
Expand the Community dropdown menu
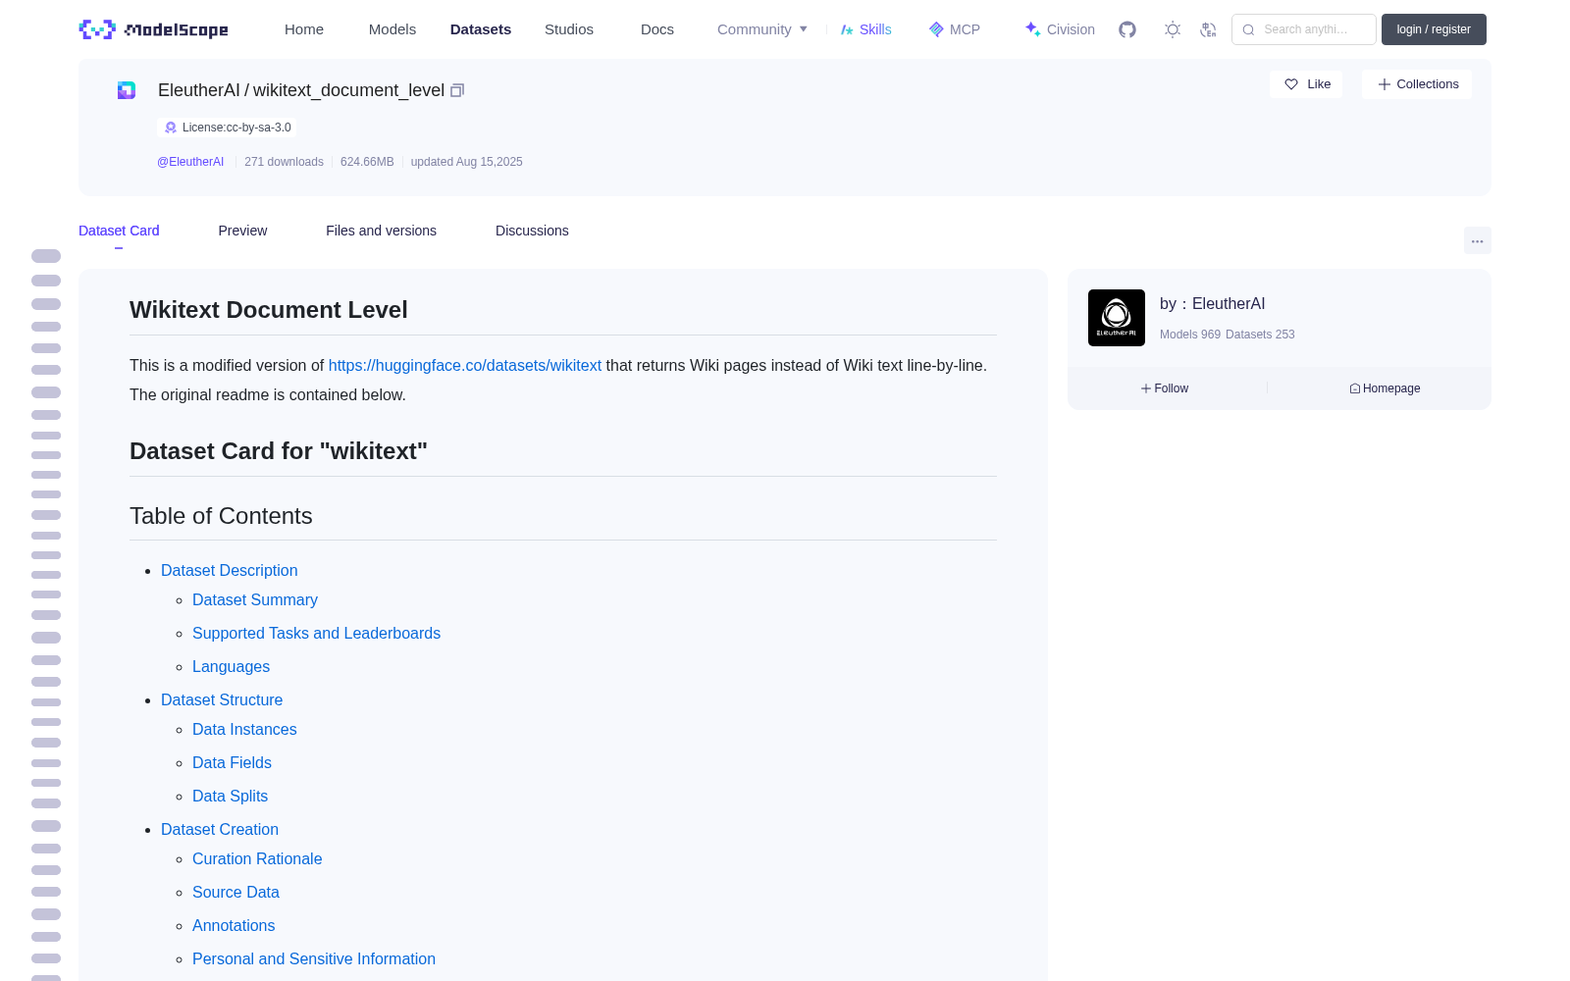[762, 29]
